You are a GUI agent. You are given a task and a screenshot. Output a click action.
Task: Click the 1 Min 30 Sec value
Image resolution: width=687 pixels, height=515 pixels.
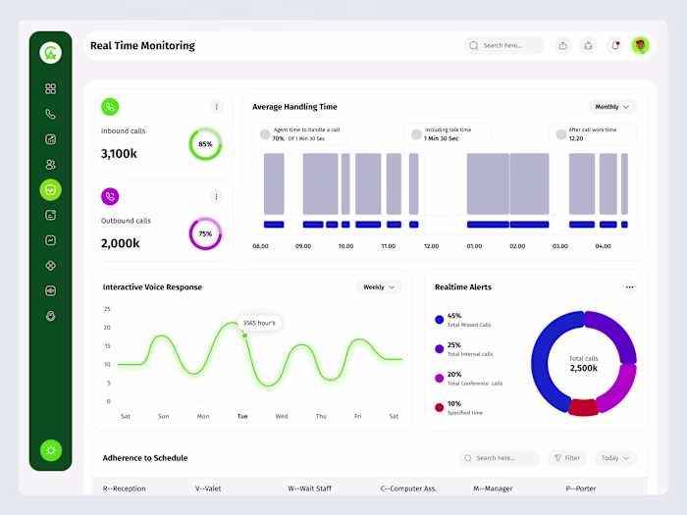tap(442, 139)
